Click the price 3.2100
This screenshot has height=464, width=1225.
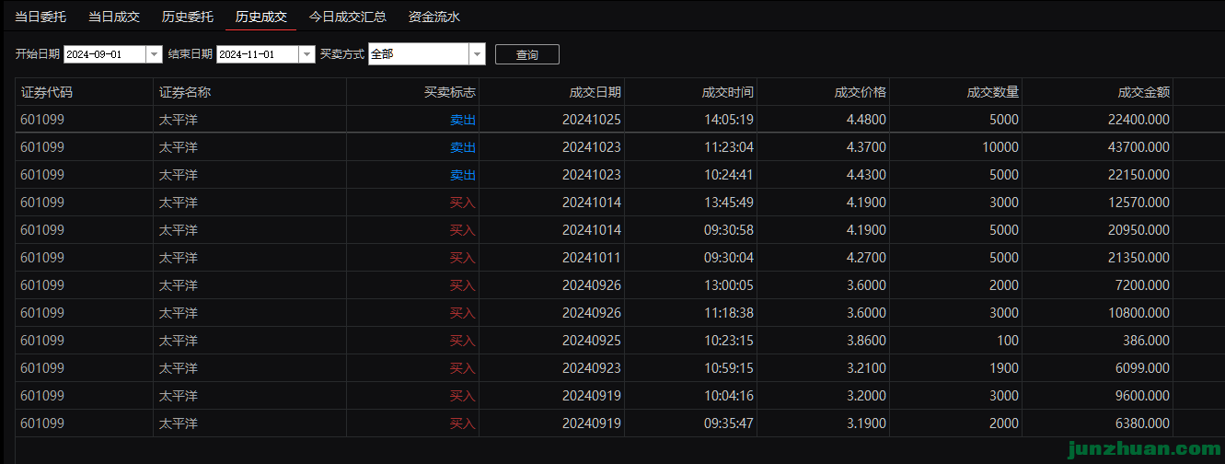866,368
